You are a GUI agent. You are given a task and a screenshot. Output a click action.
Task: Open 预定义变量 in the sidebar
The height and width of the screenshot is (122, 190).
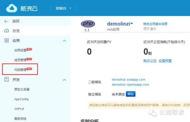point(22,89)
